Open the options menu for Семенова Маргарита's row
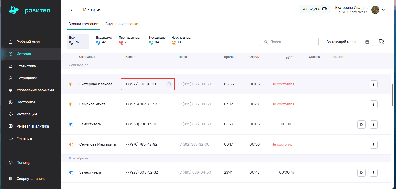This screenshot has height=189, width=396. coord(374,145)
